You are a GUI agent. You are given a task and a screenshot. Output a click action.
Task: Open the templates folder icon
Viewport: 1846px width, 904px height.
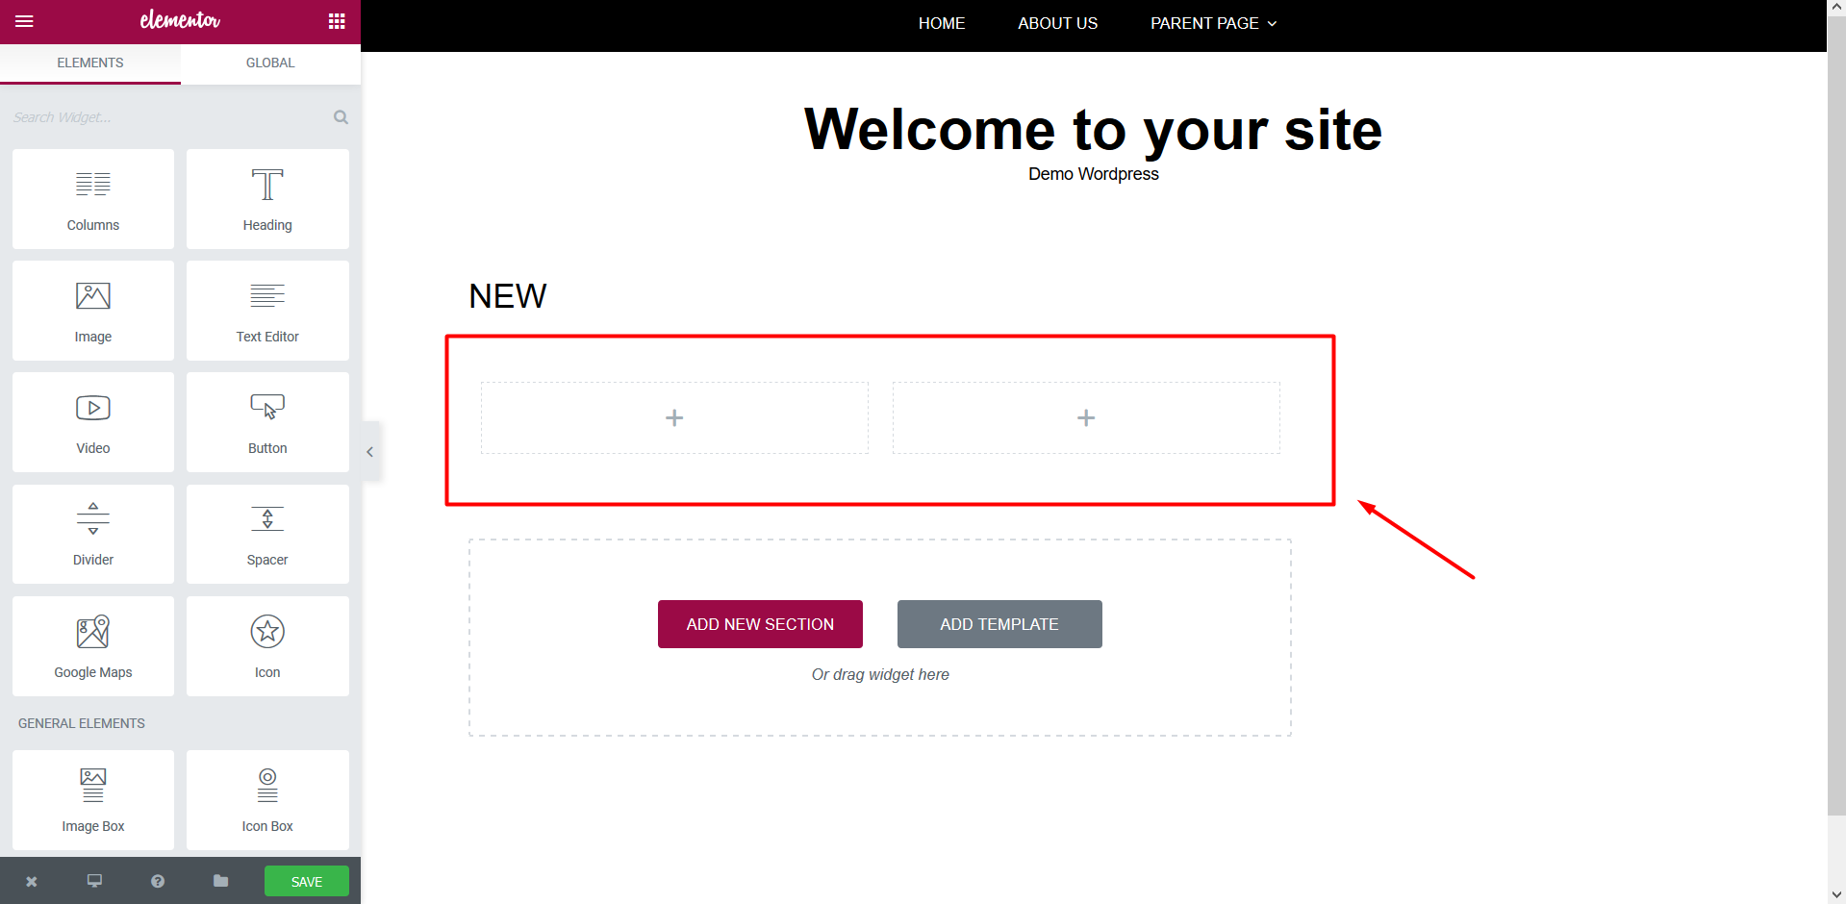pyautogui.click(x=220, y=881)
